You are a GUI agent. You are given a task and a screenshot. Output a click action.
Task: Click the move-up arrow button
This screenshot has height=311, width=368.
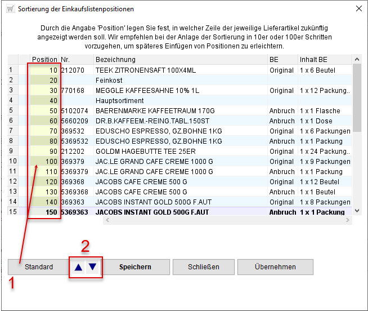click(78, 267)
